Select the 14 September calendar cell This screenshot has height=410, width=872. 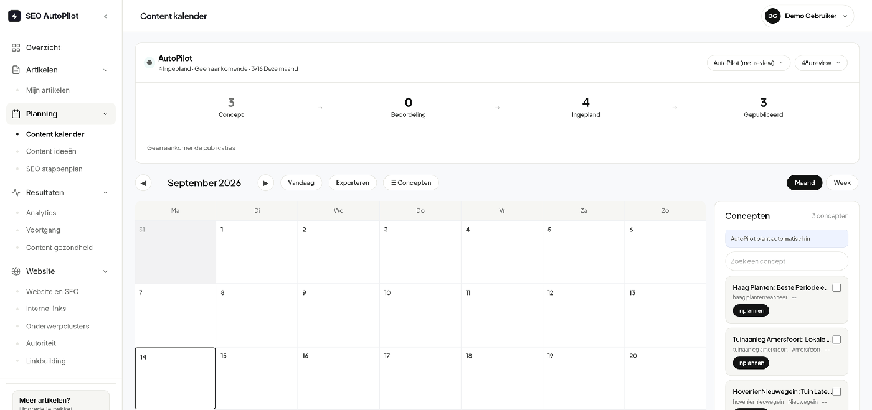point(175,378)
